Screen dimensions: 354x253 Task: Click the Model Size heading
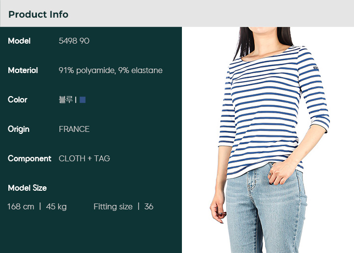tap(27, 188)
